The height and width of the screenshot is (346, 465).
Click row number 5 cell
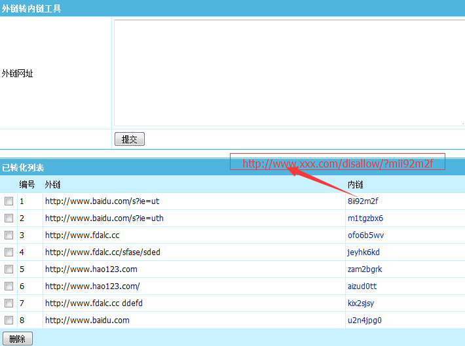tap(22, 269)
